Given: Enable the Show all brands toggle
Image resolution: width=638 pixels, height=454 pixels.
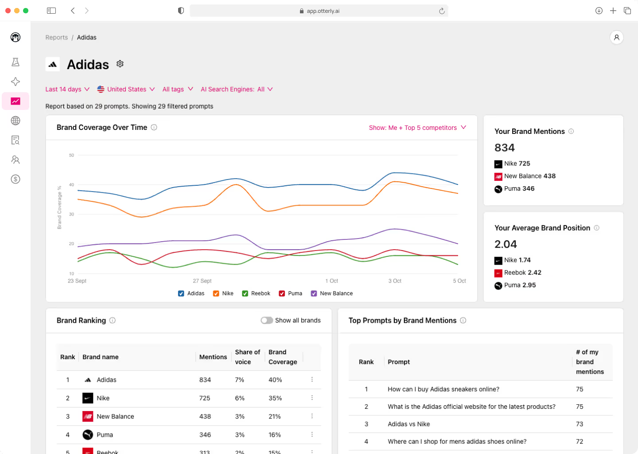Looking at the screenshot, I should coord(267,320).
